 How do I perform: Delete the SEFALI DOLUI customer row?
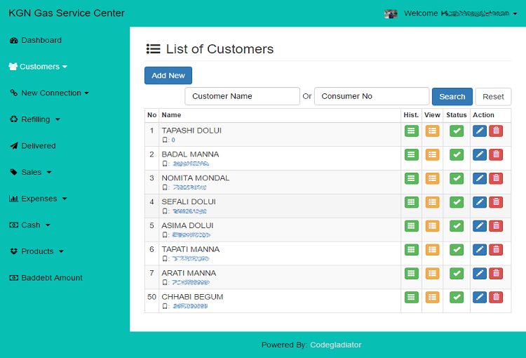496,202
